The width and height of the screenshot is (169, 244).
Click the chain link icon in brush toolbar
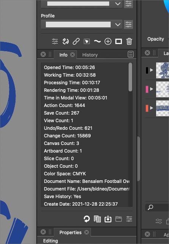(x=76, y=41)
